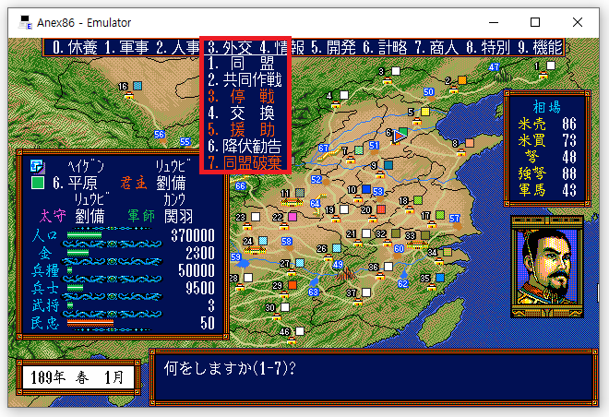The height and width of the screenshot is (417, 609).
Task: Click blue waypoint marker 47
Action: (494, 66)
